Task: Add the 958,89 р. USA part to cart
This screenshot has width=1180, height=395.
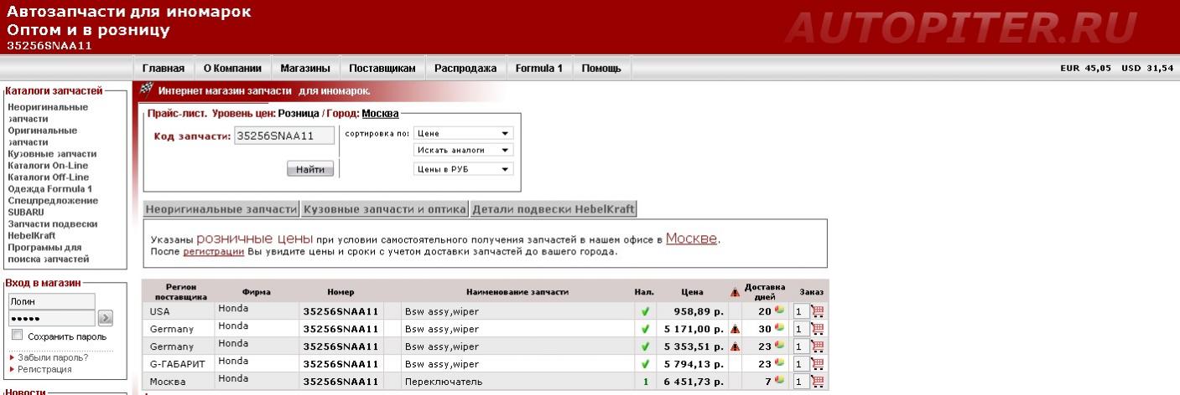Action: pos(818,311)
